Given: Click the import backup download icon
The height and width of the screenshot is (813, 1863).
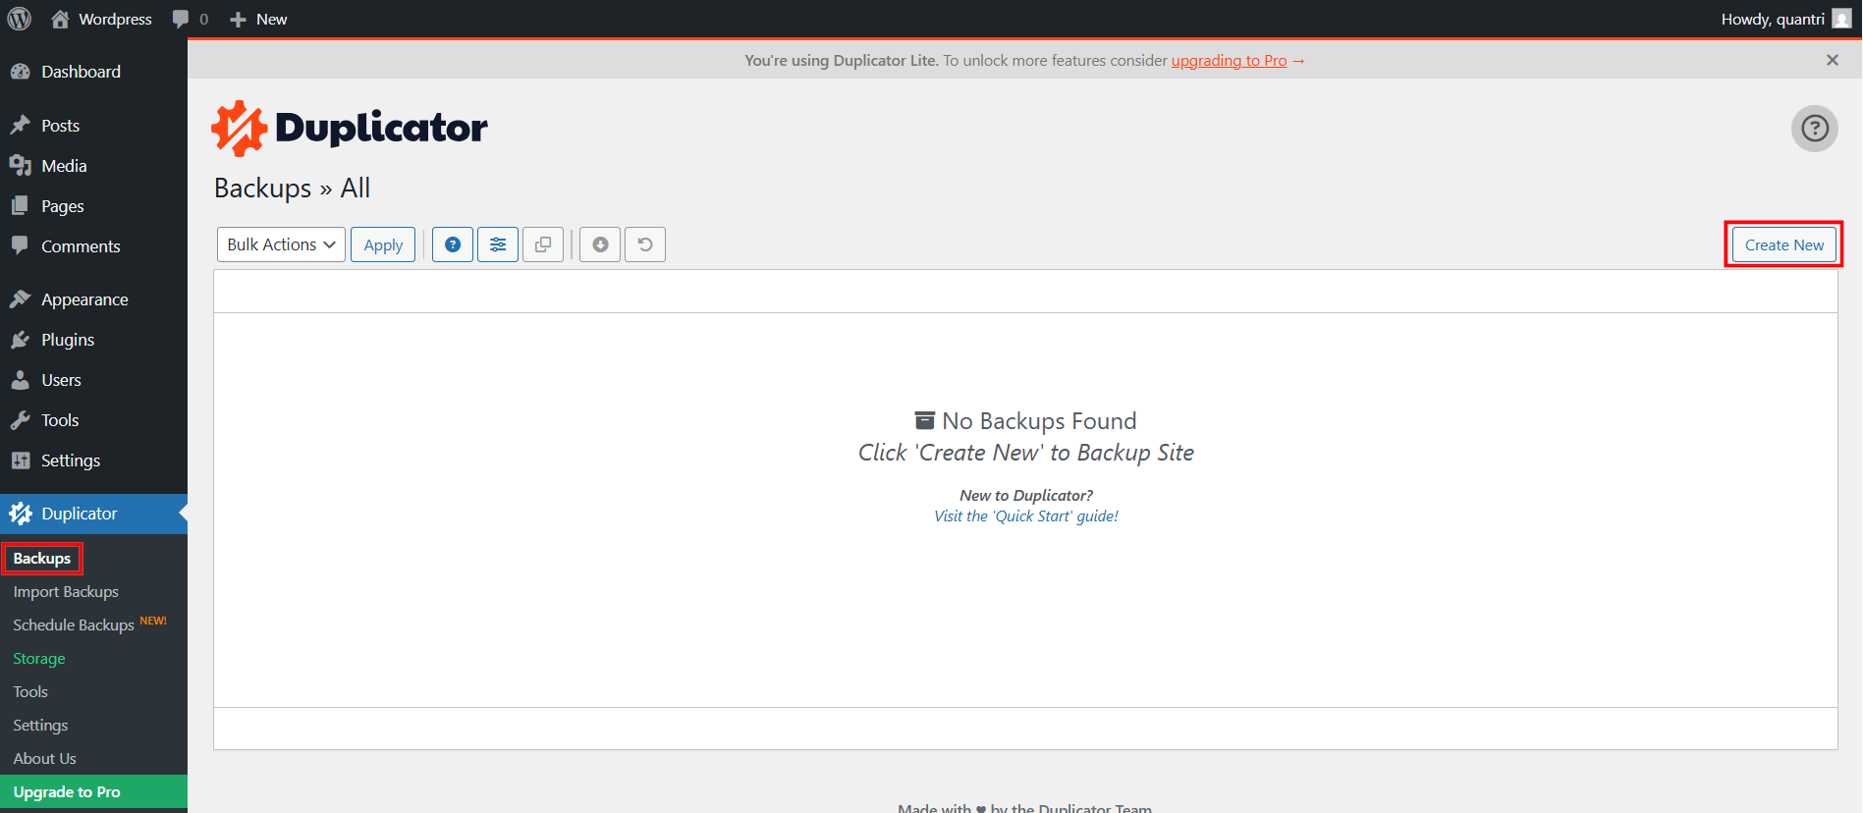Looking at the screenshot, I should tap(600, 244).
